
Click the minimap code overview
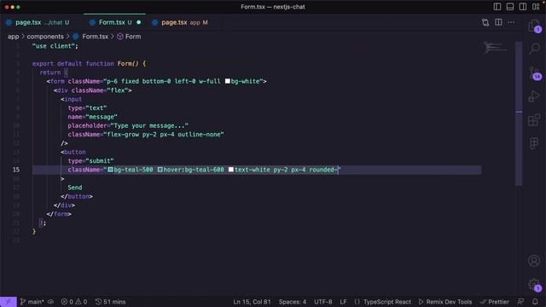click(x=496, y=48)
